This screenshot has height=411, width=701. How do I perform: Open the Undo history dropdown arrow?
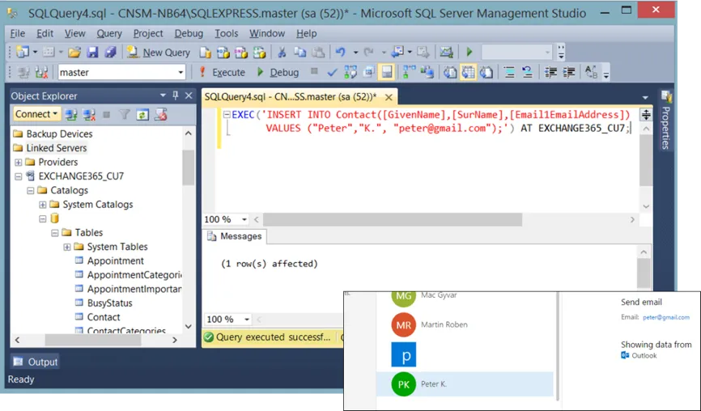pyautogui.click(x=355, y=53)
